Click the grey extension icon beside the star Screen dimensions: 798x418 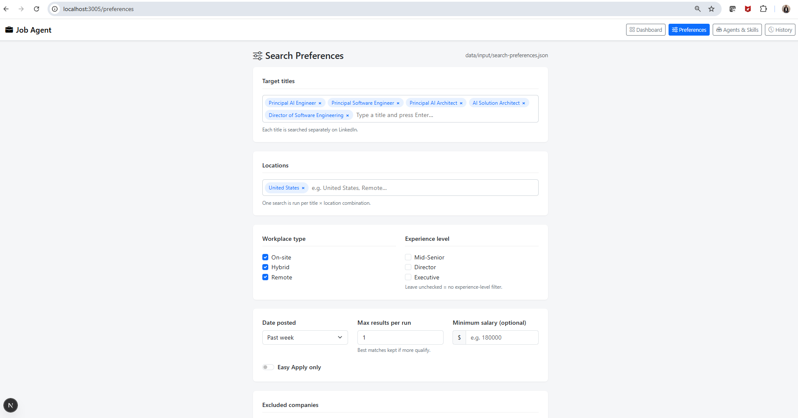733,9
